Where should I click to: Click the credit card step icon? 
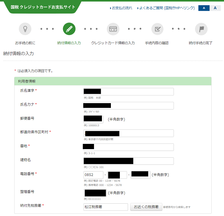113,29
